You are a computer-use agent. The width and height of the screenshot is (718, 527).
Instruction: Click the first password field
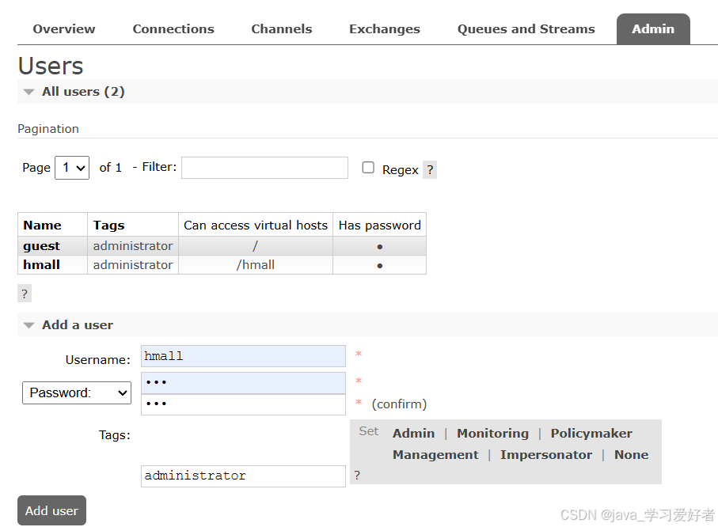(x=243, y=383)
